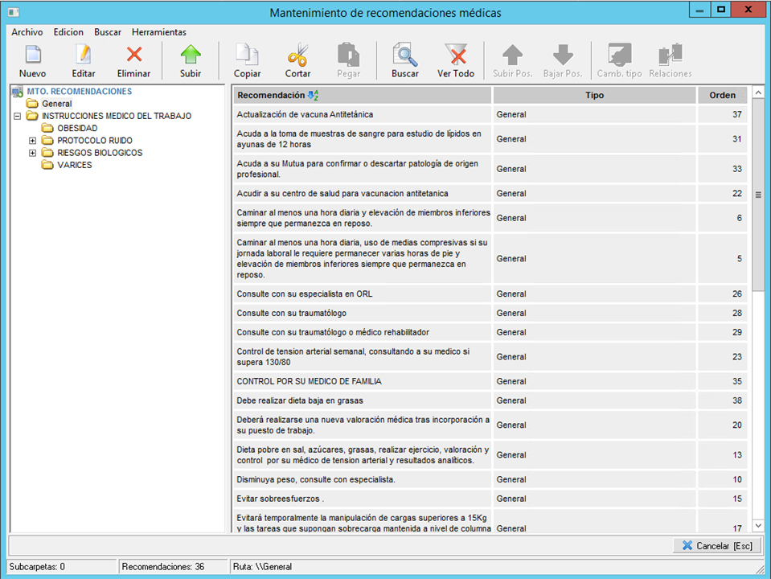Click the Nuevo toolbar icon
Image resolution: width=771 pixels, height=579 pixels.
tap(32, 56)
